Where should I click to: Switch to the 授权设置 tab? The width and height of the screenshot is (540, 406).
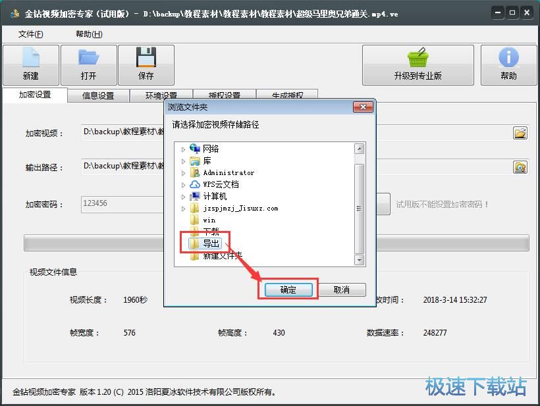(x=224, y=94)
